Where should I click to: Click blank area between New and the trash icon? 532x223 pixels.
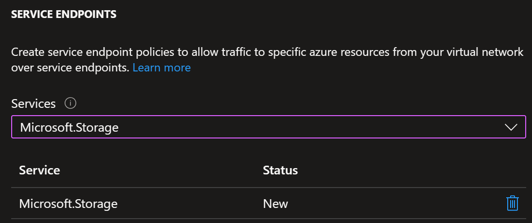click(397, 204)
